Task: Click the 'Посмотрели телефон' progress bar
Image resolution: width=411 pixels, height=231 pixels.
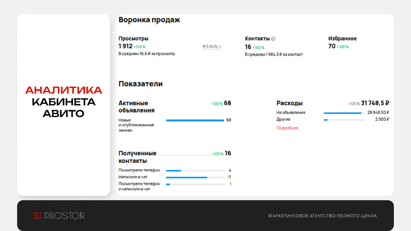Action: [x=196, y=170]
